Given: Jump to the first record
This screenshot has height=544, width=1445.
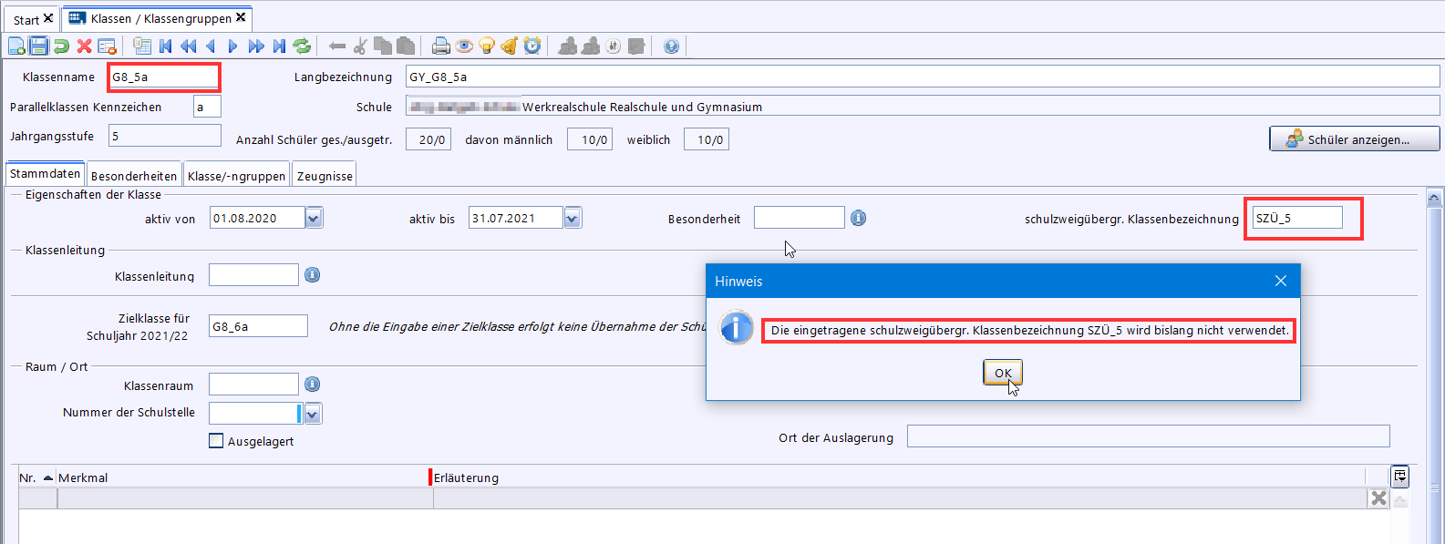Looking at the screenshot, I should coord(165,46).
